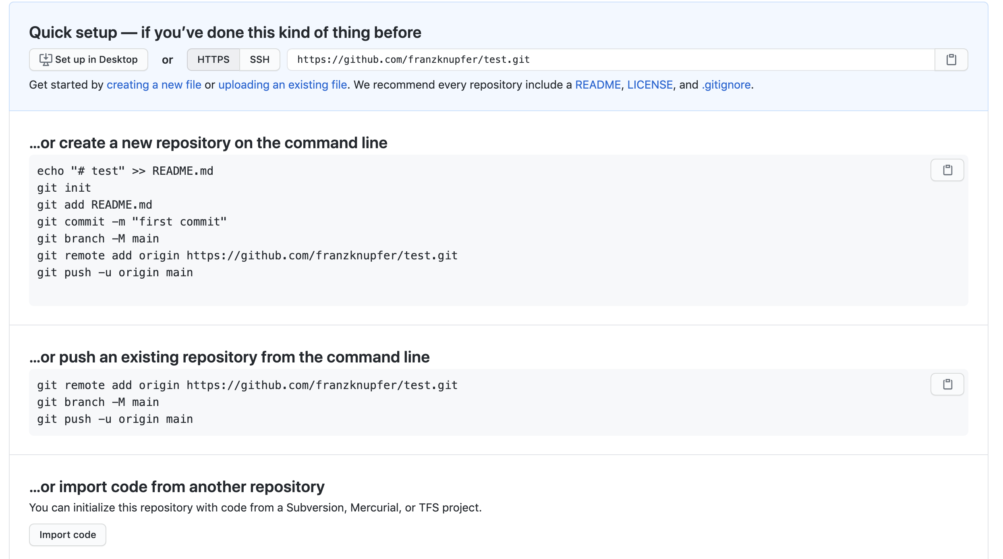The height and width of the screenshot is (559, 1003).
Task: Click the copy icon for HTTPS URL
Action: tap(951, 59)
